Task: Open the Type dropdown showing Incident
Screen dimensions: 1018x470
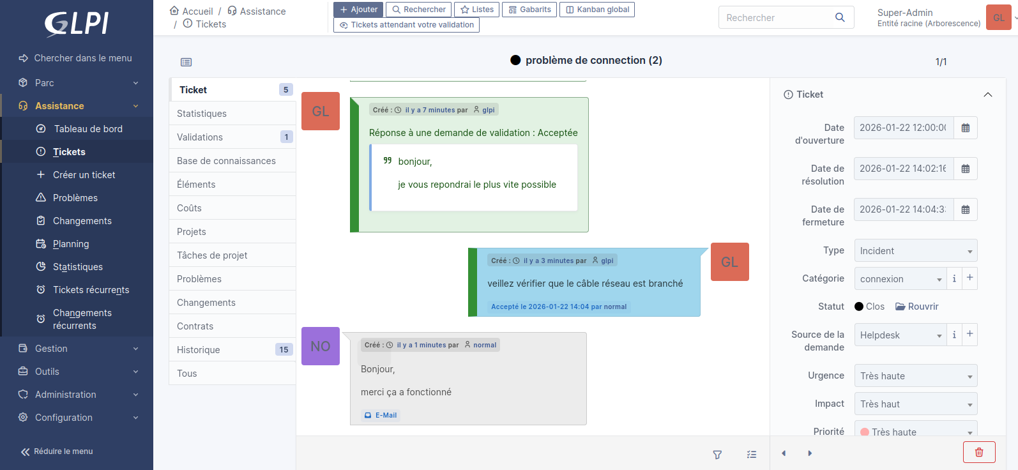Action: [915, 251]
